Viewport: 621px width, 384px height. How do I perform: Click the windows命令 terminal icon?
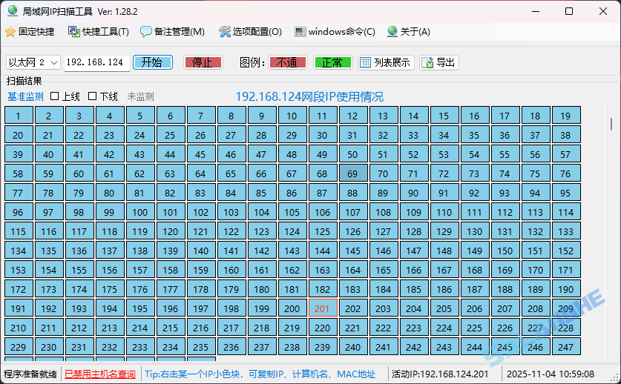[300, 32]
